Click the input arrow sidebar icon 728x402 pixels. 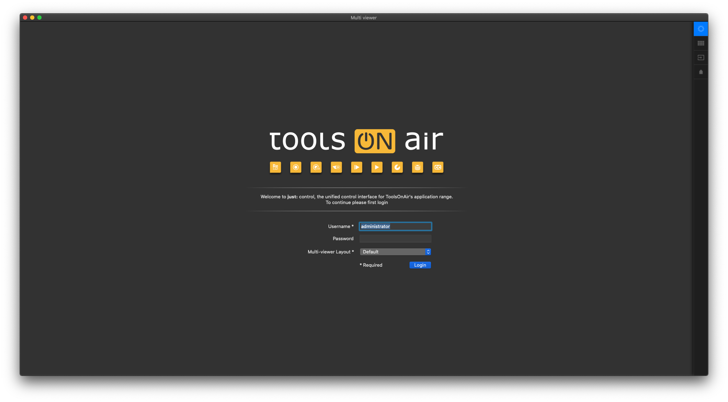point(701,58)
